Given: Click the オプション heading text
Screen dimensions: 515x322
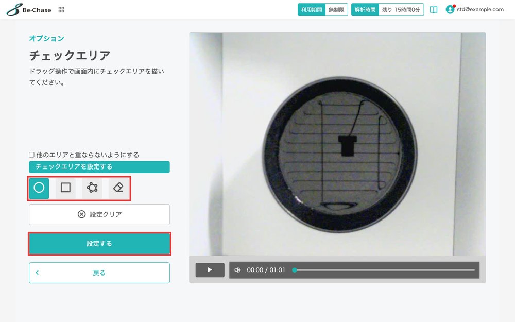Looking at the screenshot, I should tap(47, 38).
